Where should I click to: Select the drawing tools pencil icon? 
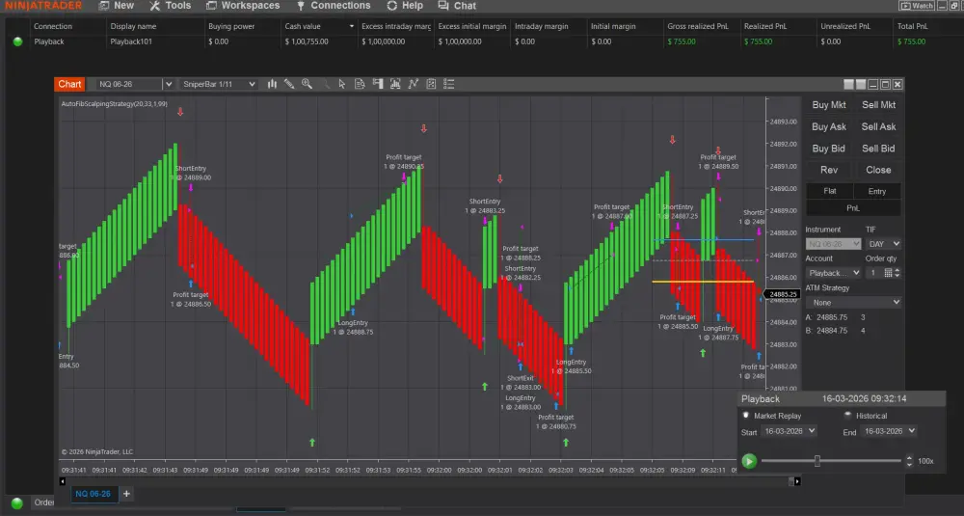pyautogui.click(x=289, y=85)
